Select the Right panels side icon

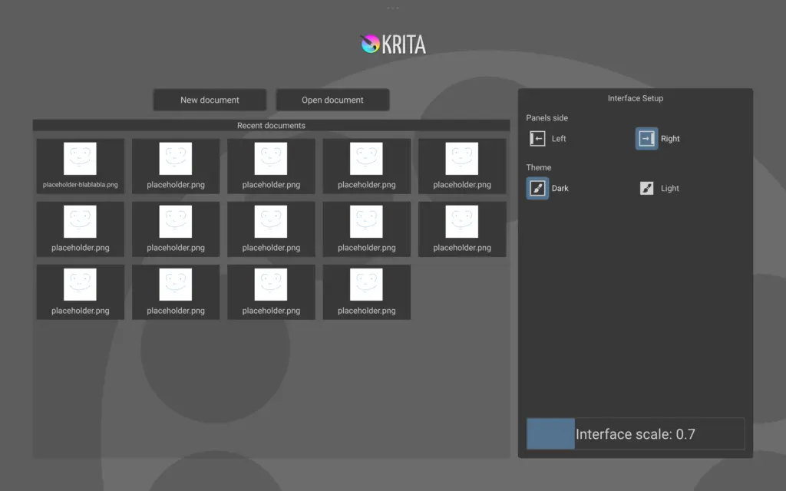[x=646, y=139]
